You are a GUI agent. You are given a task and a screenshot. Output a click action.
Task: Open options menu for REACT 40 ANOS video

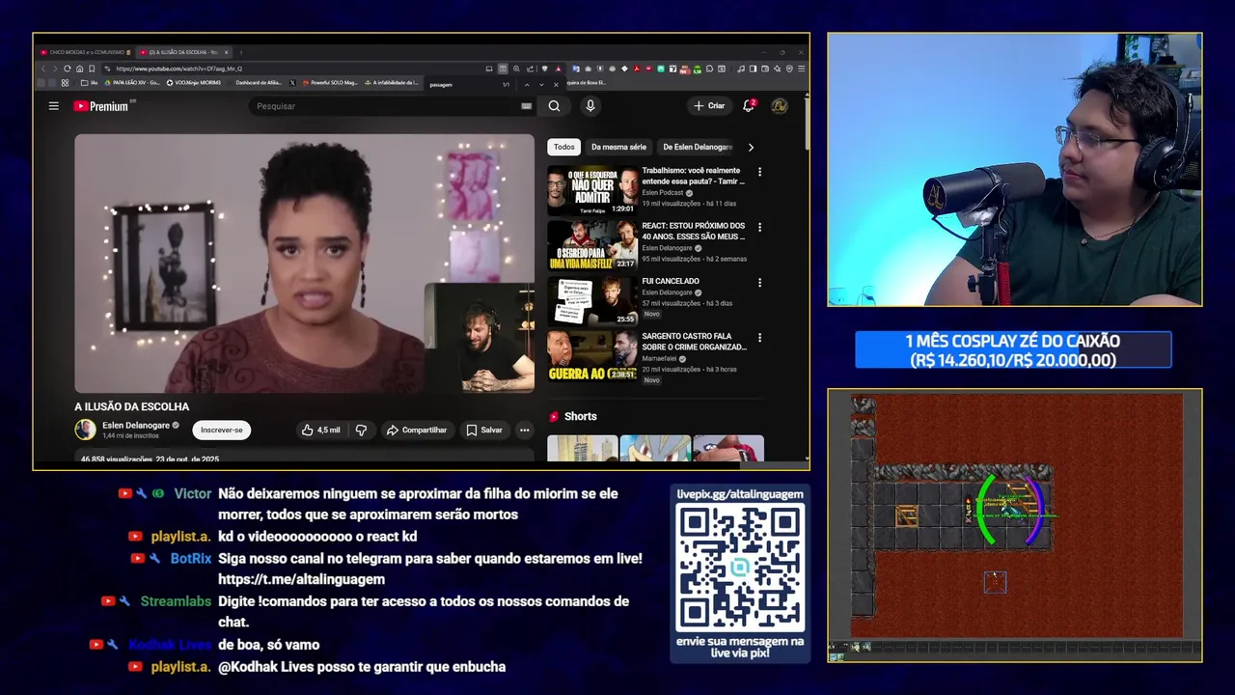pos(759,227)
